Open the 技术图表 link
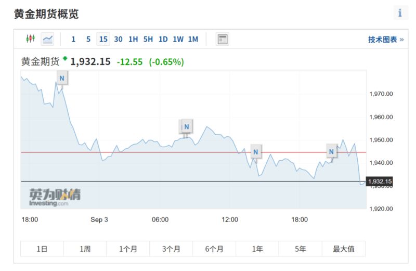 pyautogui.click(x=386, y=40)
